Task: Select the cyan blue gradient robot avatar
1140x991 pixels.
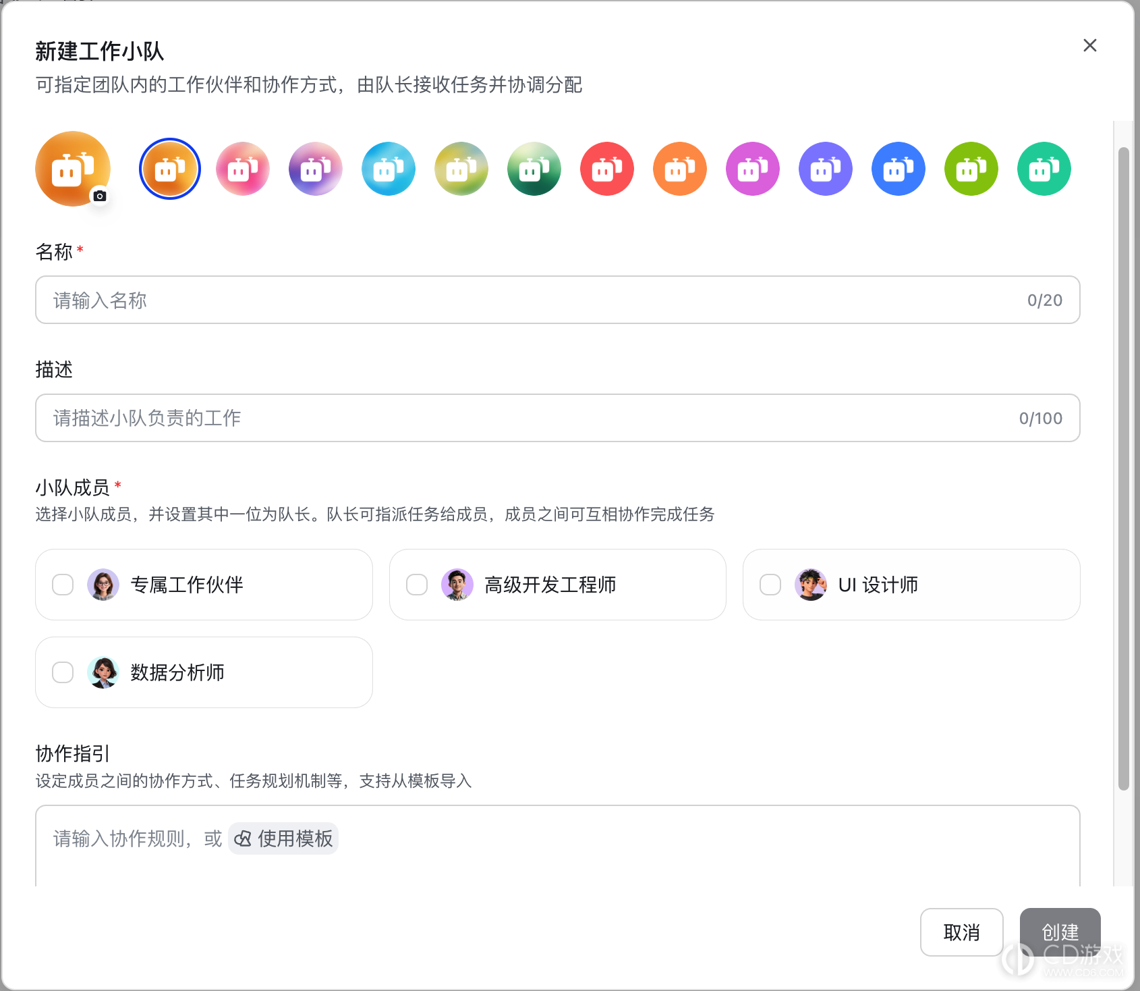Action: (389, 169)
